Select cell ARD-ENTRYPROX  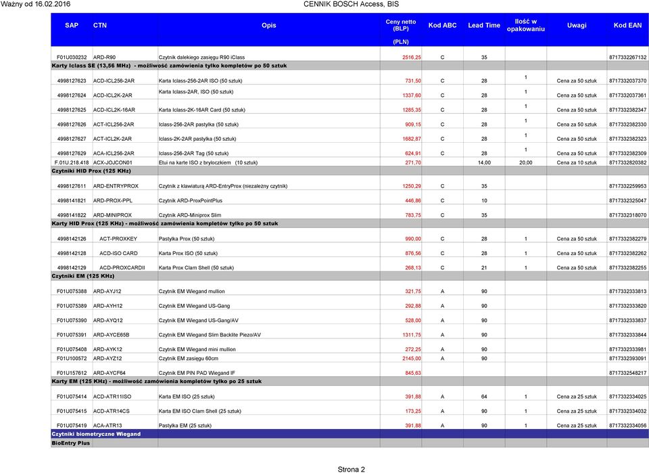116,186
